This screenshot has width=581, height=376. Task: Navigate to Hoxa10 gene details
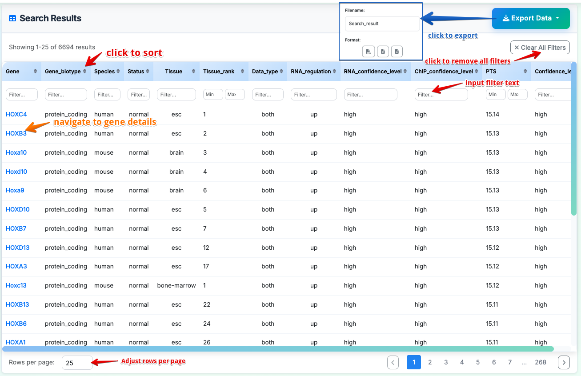pos(16,152)
